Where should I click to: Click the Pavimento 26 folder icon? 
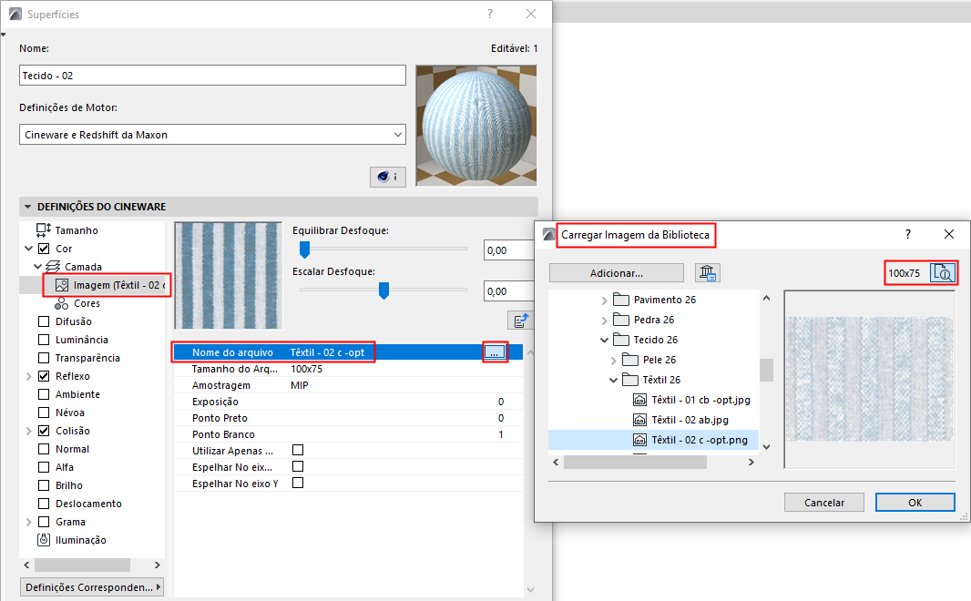(x=621, y=300)
